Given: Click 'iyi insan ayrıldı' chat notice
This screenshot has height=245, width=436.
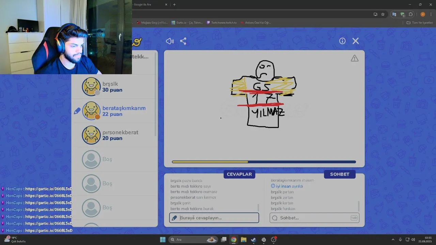Looking at the screenshot, I should pos(287,186).
